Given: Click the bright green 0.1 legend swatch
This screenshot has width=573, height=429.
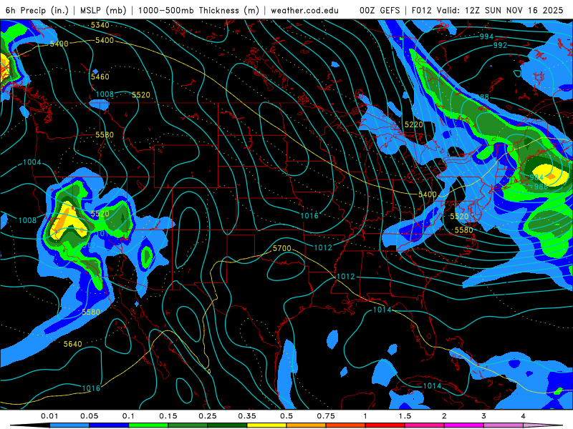Looking at the screenshot, I should 148,425.
